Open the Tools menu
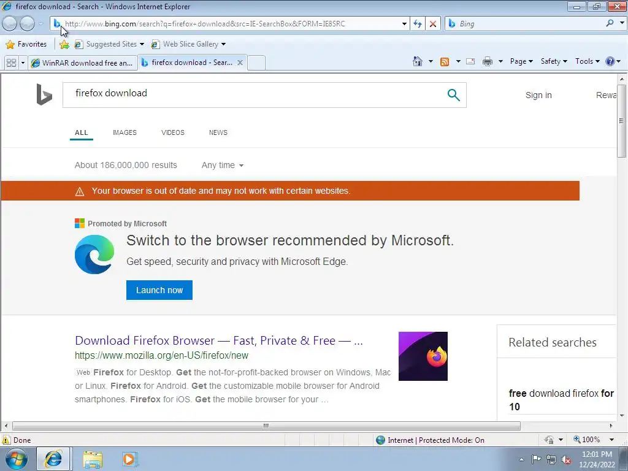 pos(587,61)
